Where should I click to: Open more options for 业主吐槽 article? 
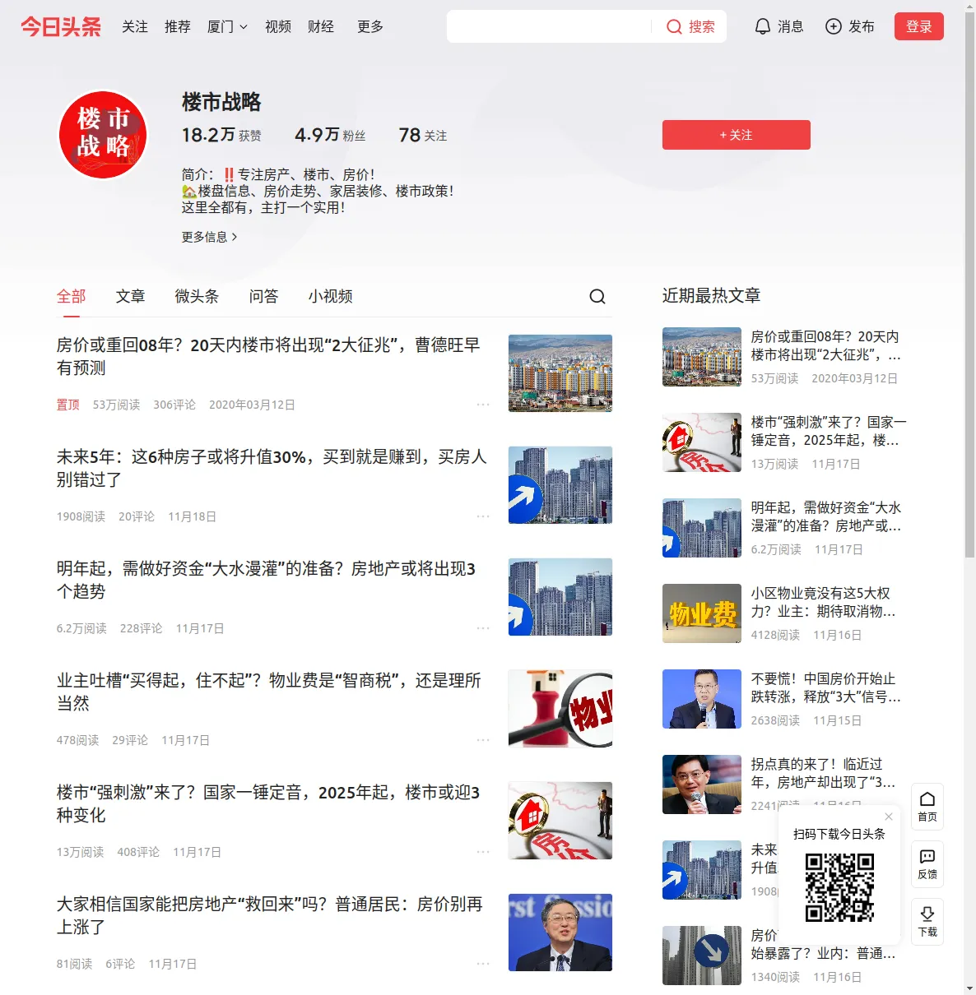[483, 740]
